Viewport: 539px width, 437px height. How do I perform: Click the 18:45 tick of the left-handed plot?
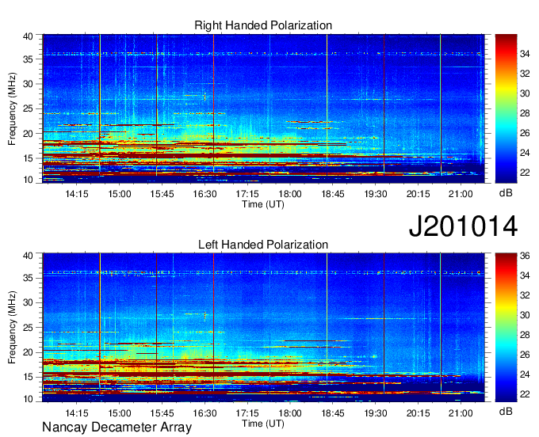click(333, 413)
